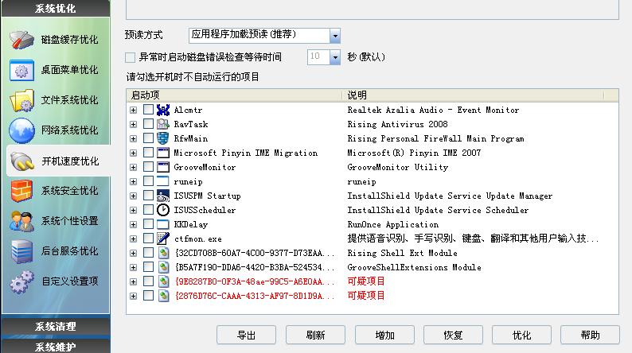Open system security optimization firewall icon

coord(22,191)
